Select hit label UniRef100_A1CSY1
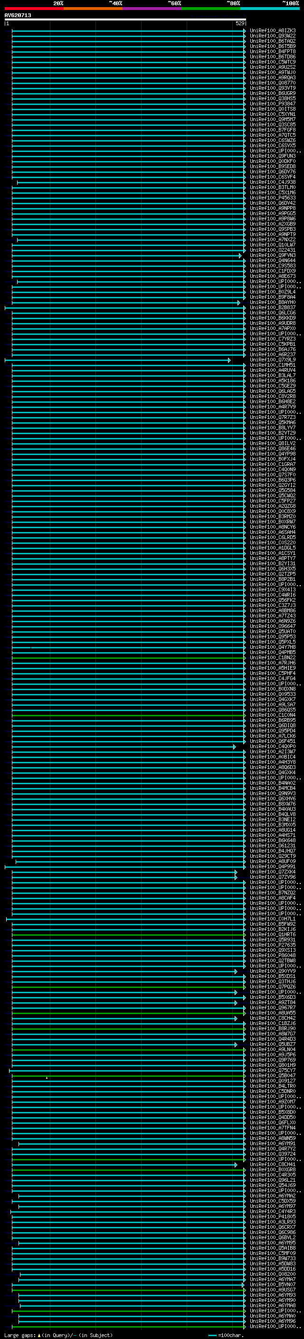304x1339 pixels. click(x=272, y=553)
